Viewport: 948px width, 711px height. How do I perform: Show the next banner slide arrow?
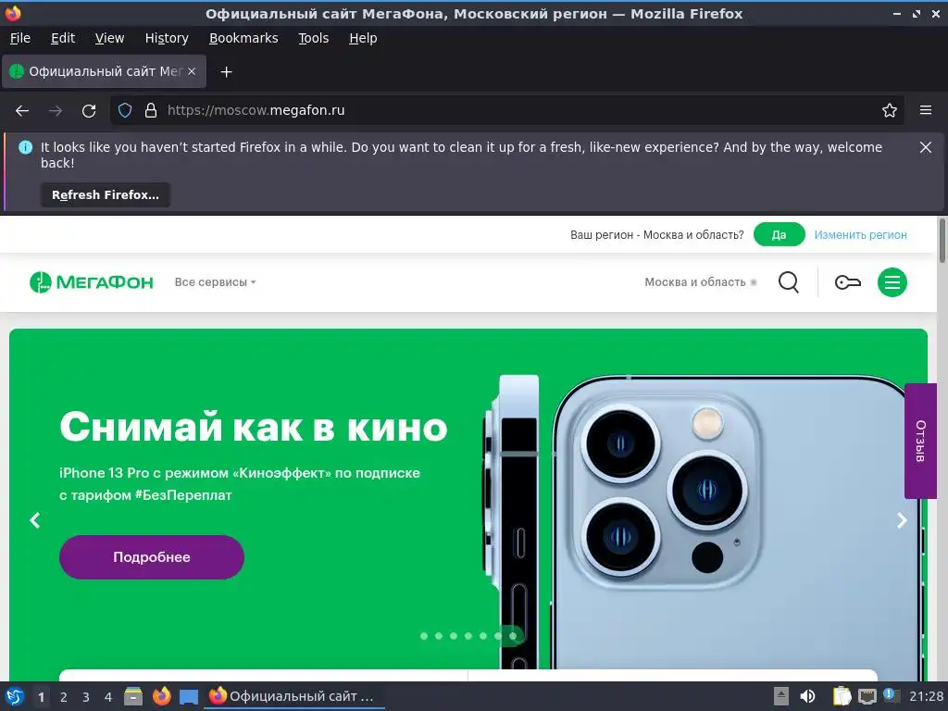coord(902,520)
